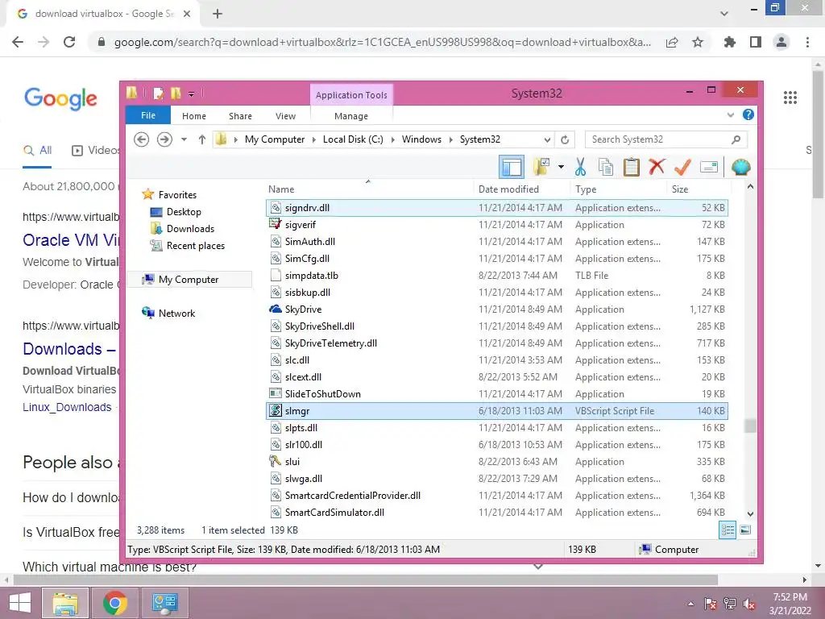Click the red X Delete toolbar icon

point(657,167)
